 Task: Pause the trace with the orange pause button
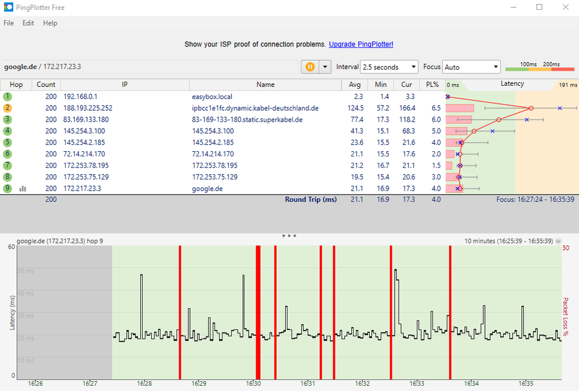310,67
